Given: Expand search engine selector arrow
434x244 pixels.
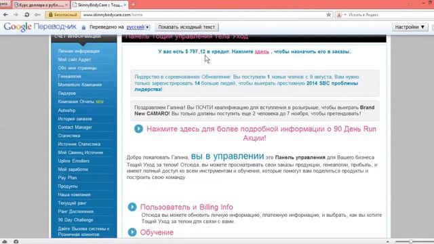Looking at the screenshot, I should [345, 15].
